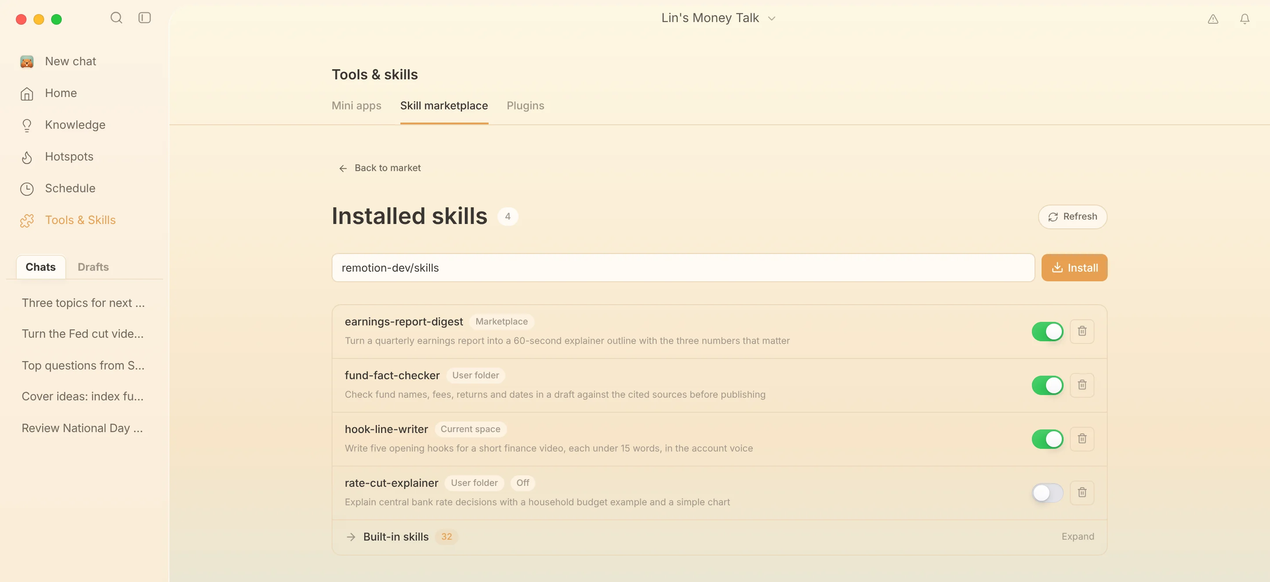The width and height of the screenshot is (1270, 582).
Task: Click the fund-fact-checker skill name
Action: (392, 375)
